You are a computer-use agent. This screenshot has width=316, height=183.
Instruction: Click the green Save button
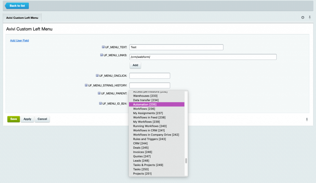[14, 119]
